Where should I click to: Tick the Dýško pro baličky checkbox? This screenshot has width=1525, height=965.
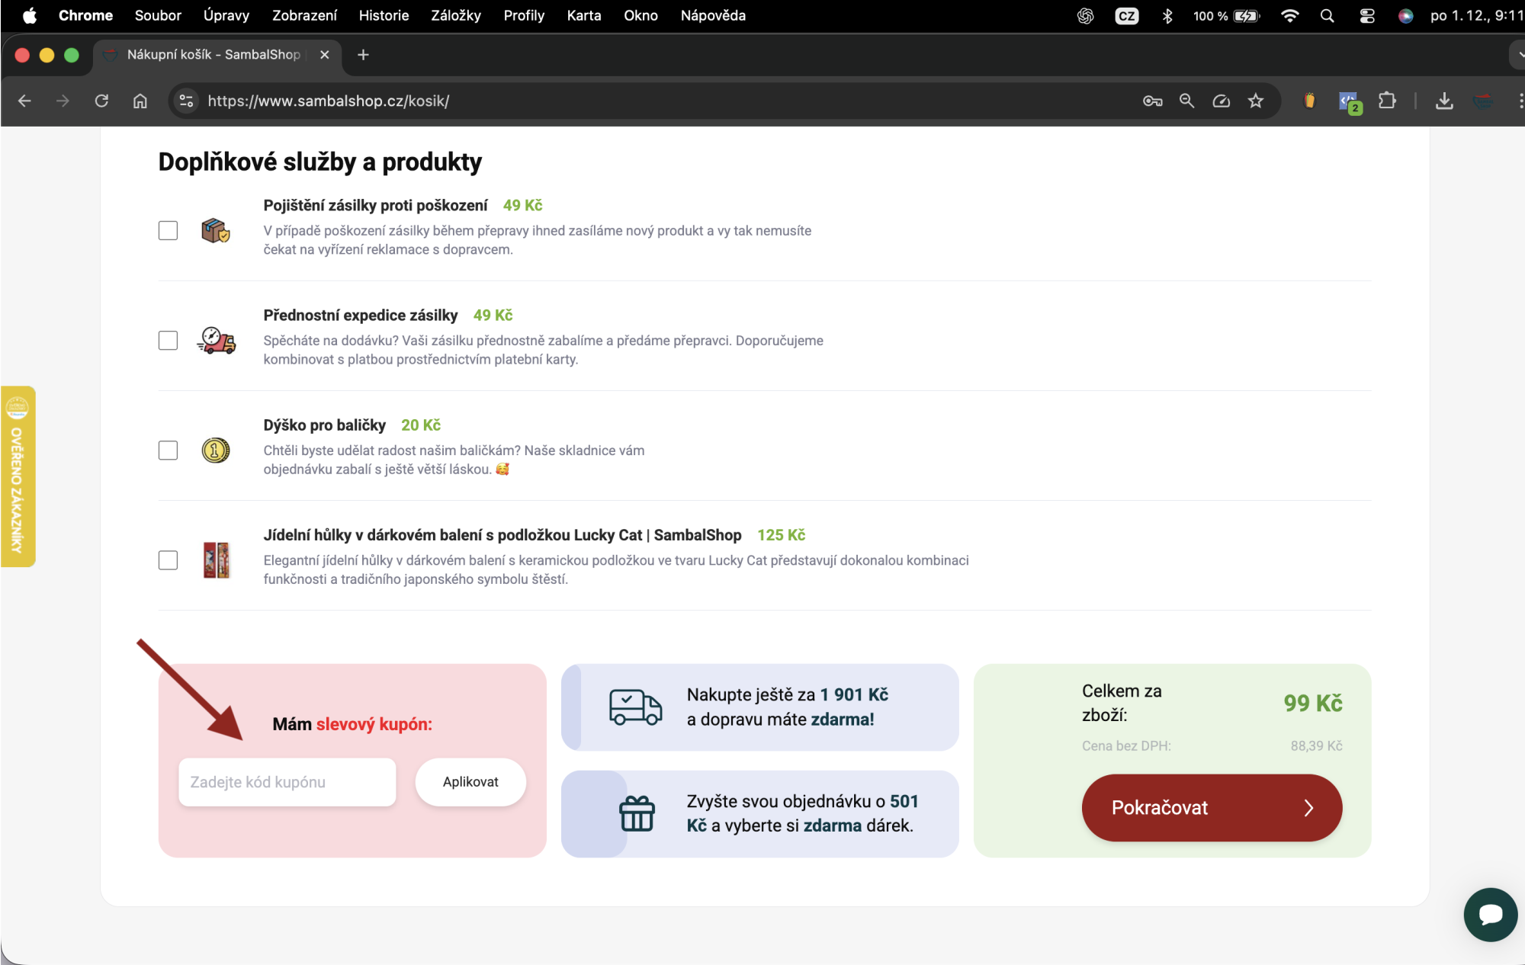tap(168, 450)
